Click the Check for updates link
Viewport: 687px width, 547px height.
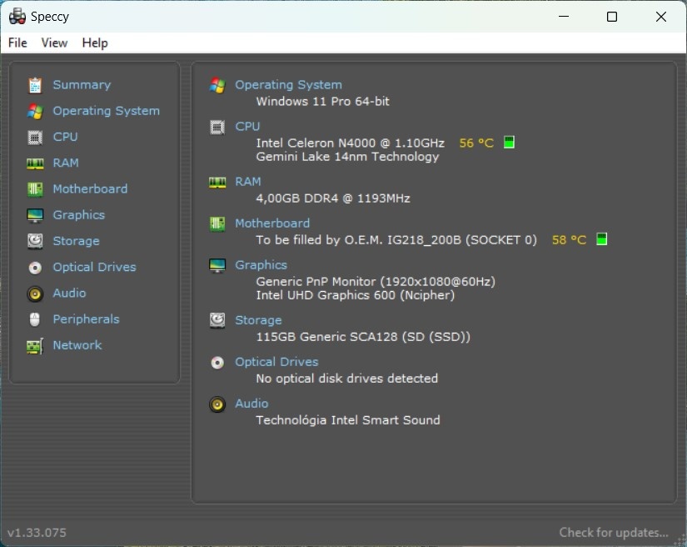613,532
